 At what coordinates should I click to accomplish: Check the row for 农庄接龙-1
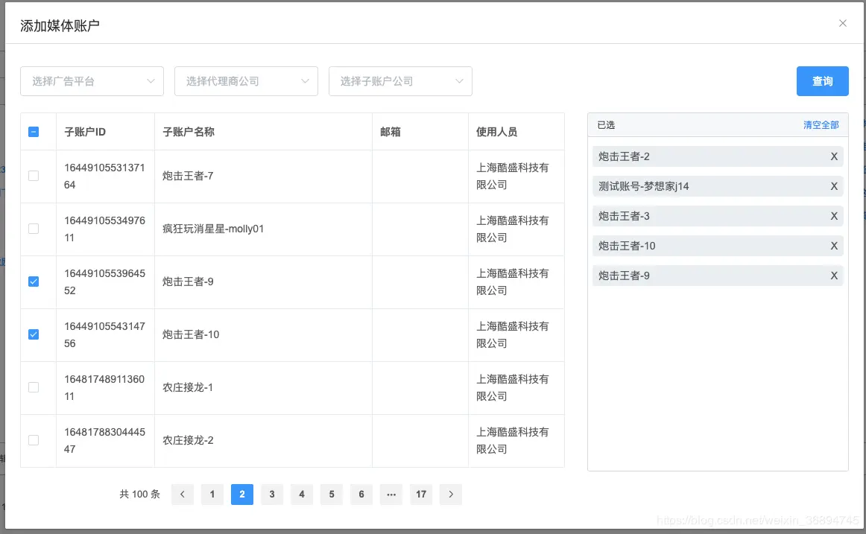click(x=33, y=387)
